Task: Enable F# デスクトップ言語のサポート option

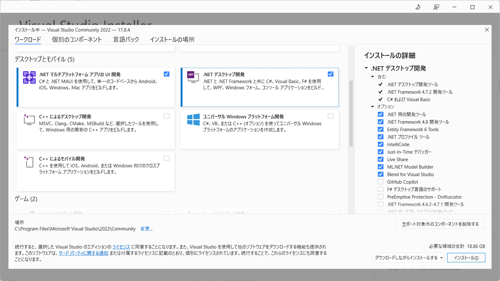Action: (x=380, y=189)
